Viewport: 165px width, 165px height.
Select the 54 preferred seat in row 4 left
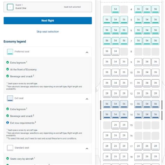coord(115,9)
